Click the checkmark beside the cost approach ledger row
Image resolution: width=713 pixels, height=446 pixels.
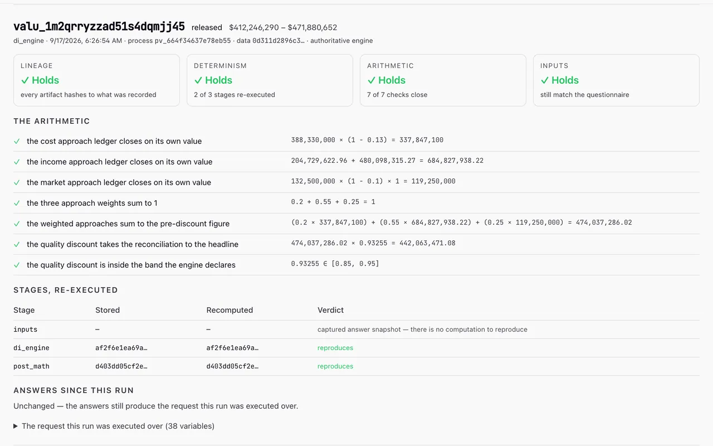coord(17,141)
